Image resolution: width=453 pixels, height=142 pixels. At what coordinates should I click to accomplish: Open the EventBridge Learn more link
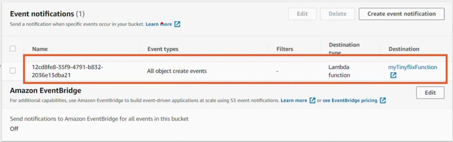click(294, 100)
